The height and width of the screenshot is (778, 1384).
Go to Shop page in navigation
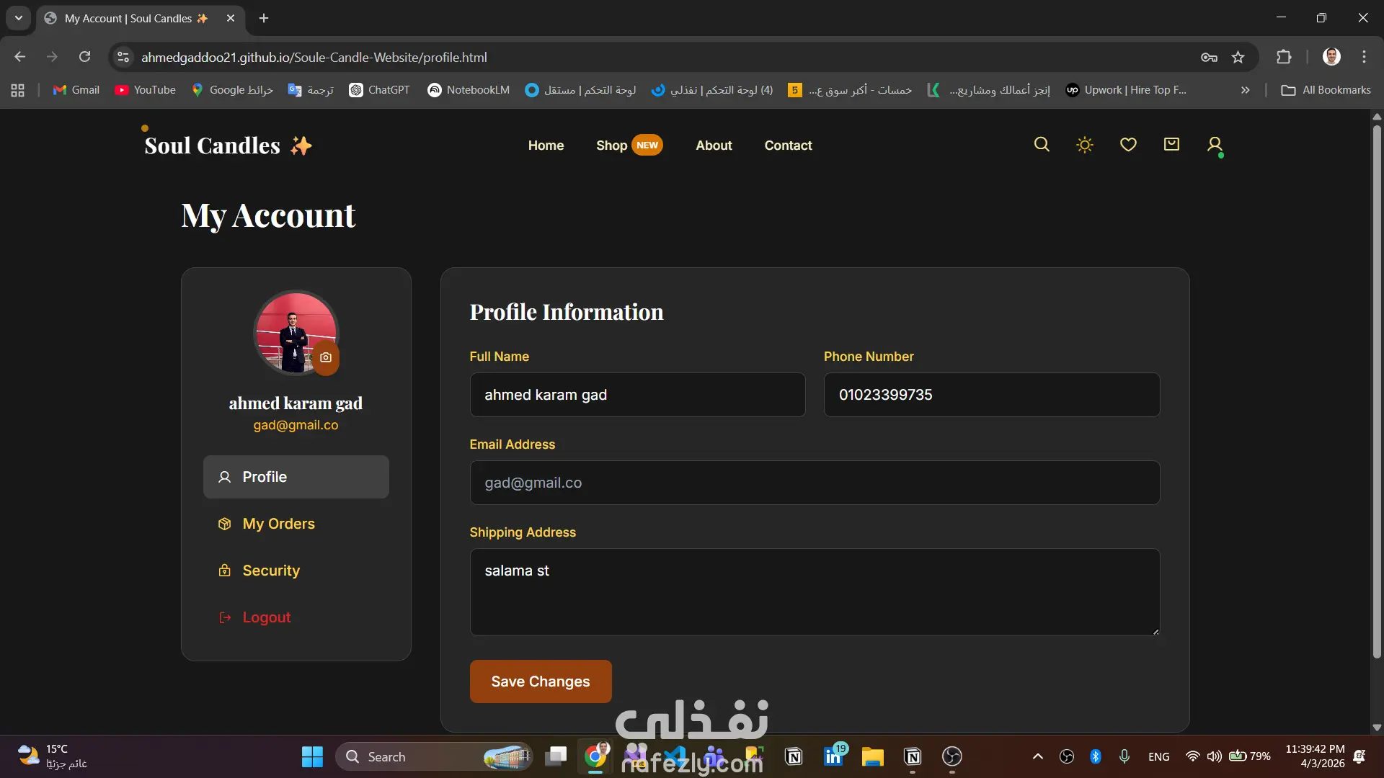click(611, 146)
